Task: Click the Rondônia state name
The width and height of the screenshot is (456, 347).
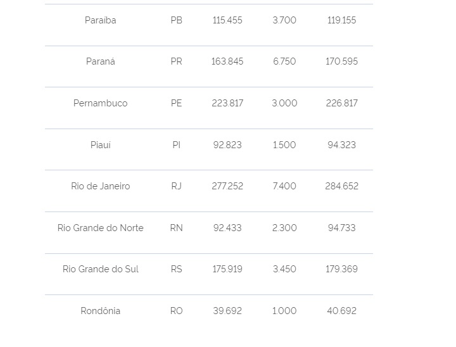Action: point(100,311)
